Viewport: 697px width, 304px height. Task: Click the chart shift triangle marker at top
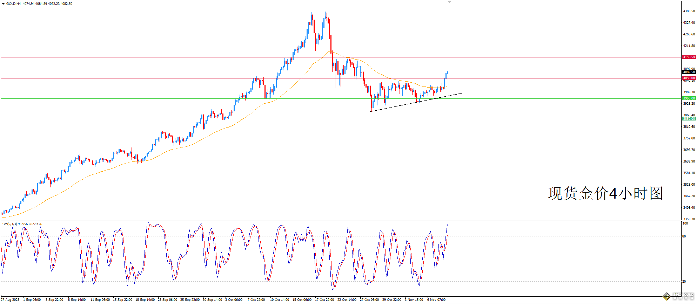coord(449,2)
